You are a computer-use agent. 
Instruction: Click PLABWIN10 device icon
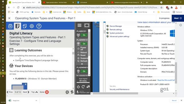(x=78, y=44)
